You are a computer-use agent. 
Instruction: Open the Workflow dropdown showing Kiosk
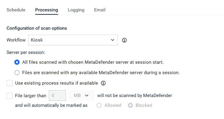click(x=73, y=40)
